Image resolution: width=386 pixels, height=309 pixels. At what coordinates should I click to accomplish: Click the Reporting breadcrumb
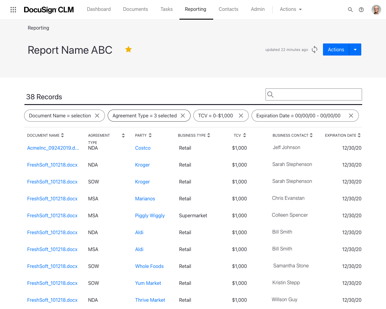click(x=38, y=28)
